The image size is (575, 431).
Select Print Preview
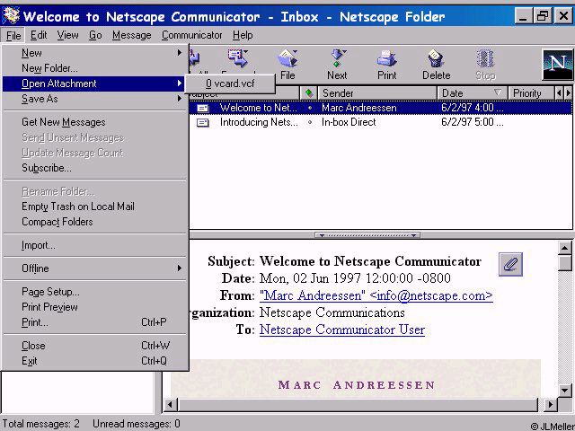95,307
